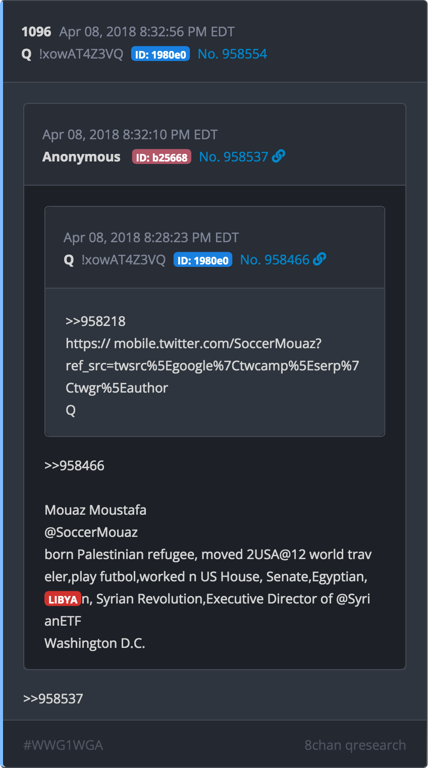Click the mobile.twitter.com/SoccerMouaz URL text
Viewport: 428px width, 768px height.
coord(212,366)
